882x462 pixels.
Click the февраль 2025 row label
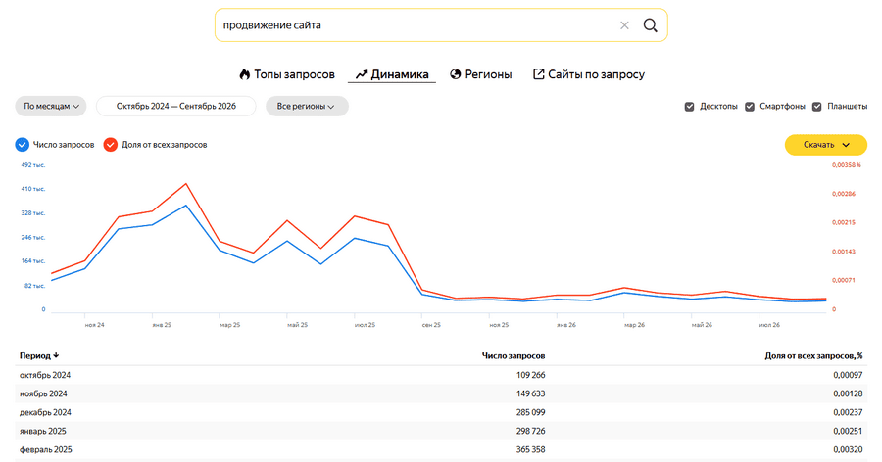coord(45,449)
